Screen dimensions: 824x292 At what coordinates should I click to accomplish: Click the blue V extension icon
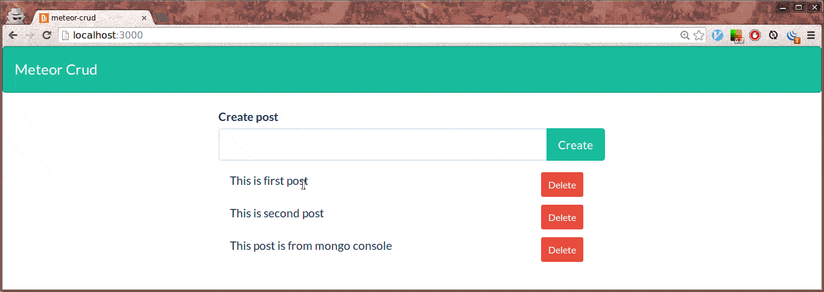[x=718, y=36]
